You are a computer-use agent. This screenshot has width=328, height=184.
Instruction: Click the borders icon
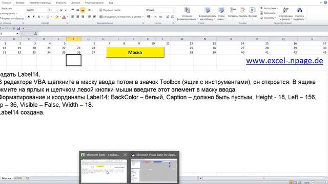[48, 17]
